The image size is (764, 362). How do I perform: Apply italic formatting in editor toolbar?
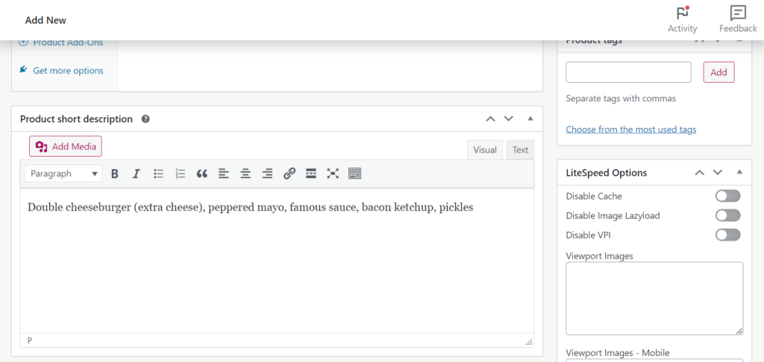click(136, 174)
